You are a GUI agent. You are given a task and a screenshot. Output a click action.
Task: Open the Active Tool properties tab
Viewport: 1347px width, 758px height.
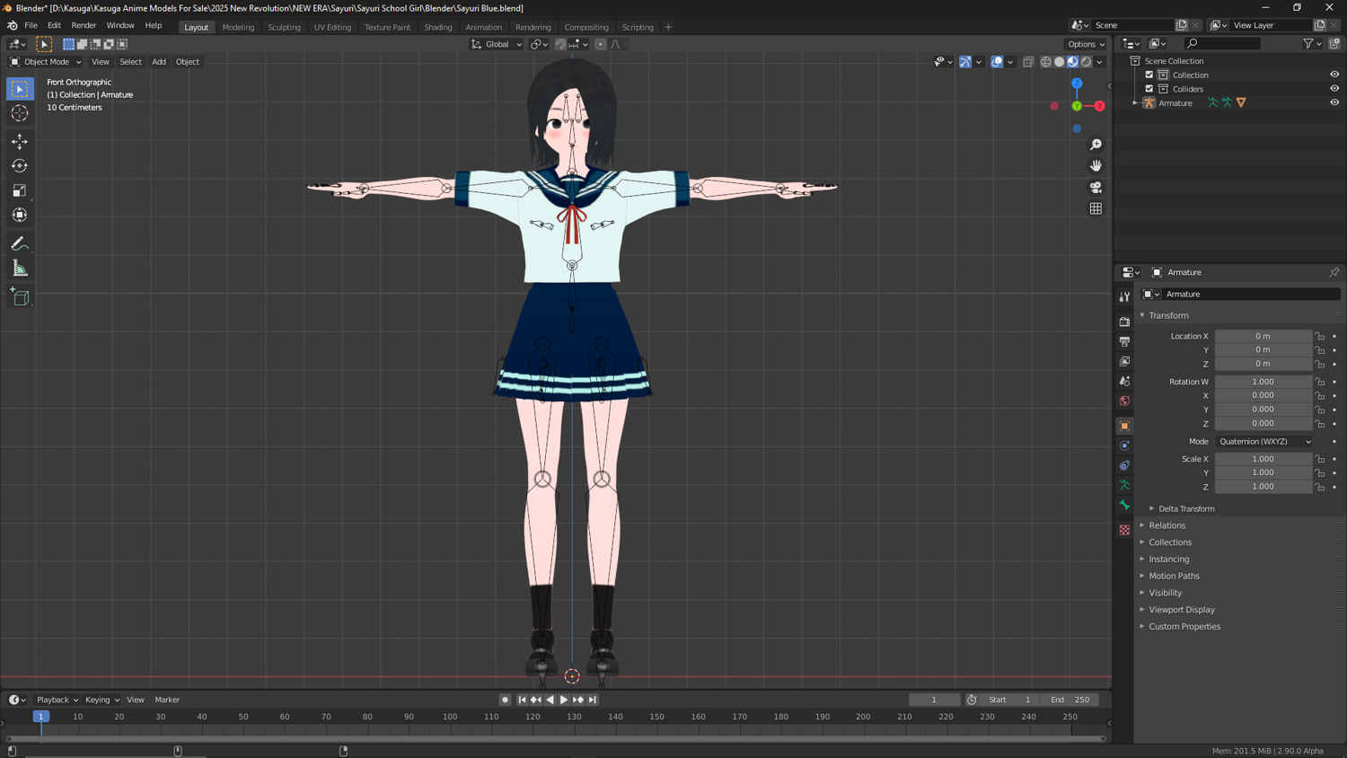pyautogui.click(x=1124, y=296)
